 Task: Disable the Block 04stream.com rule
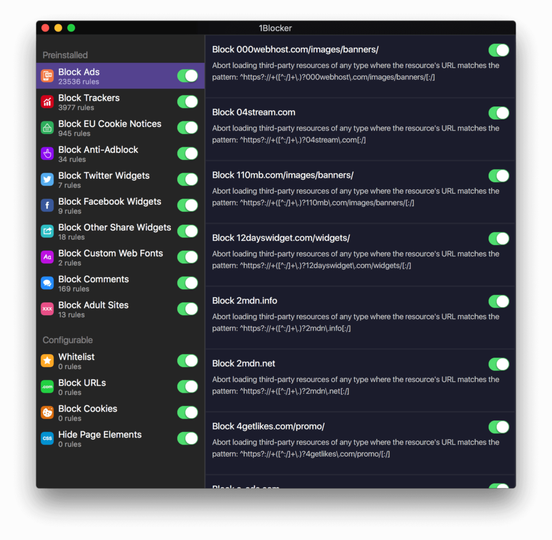tap(499, 113)
